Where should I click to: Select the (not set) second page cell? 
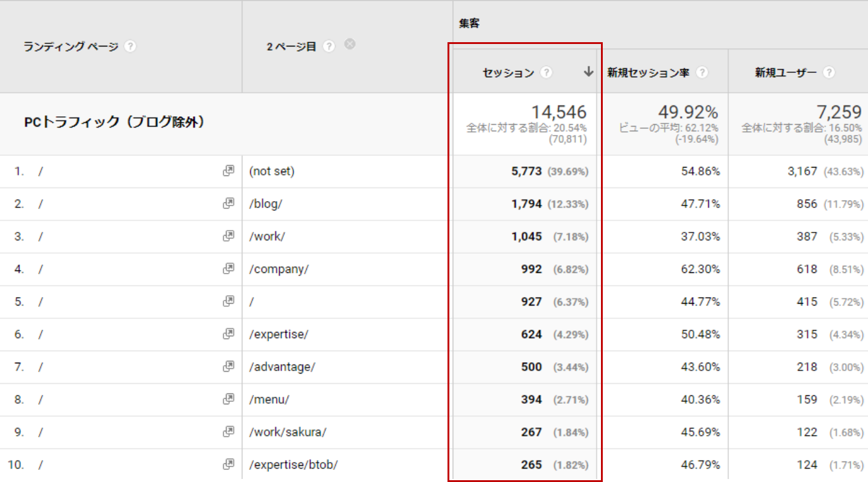(x=272, y=171)
